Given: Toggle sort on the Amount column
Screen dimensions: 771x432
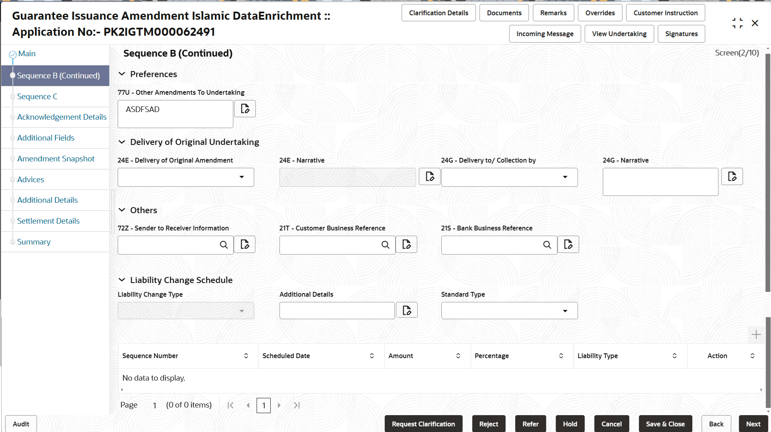Looking at the screenshot, I should click(x=458, y=356).
